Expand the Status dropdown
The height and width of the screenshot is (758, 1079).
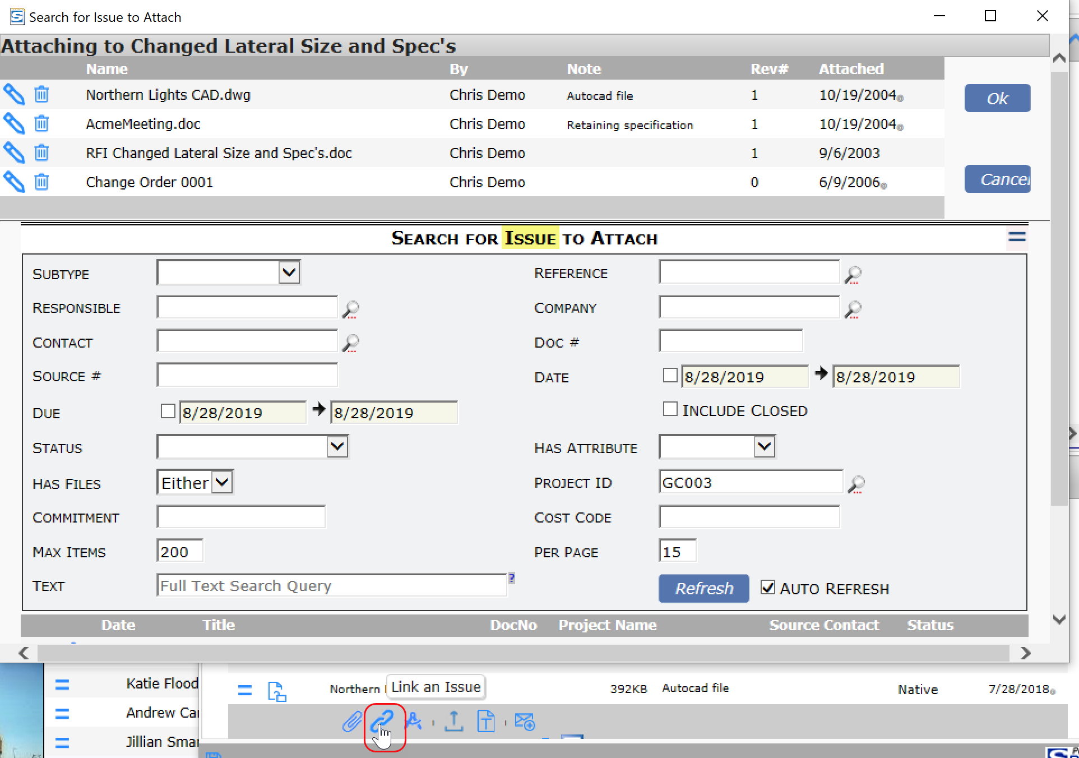coord(337,447)
